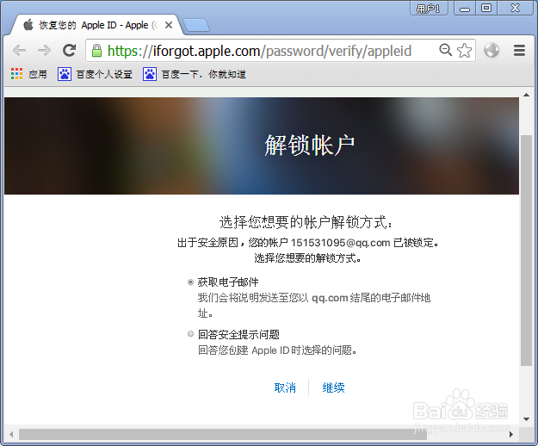The image size is (538, 446).
Task: Select the 获取电子邮件 radio option
Action: 190,282
